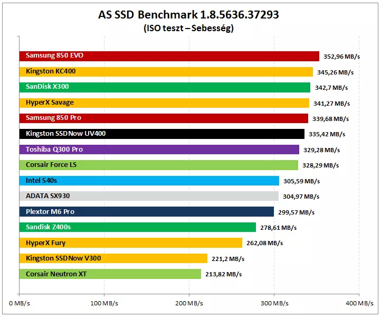
Task: Select the HyperX Fury bar
Action: tap(131, 243)
